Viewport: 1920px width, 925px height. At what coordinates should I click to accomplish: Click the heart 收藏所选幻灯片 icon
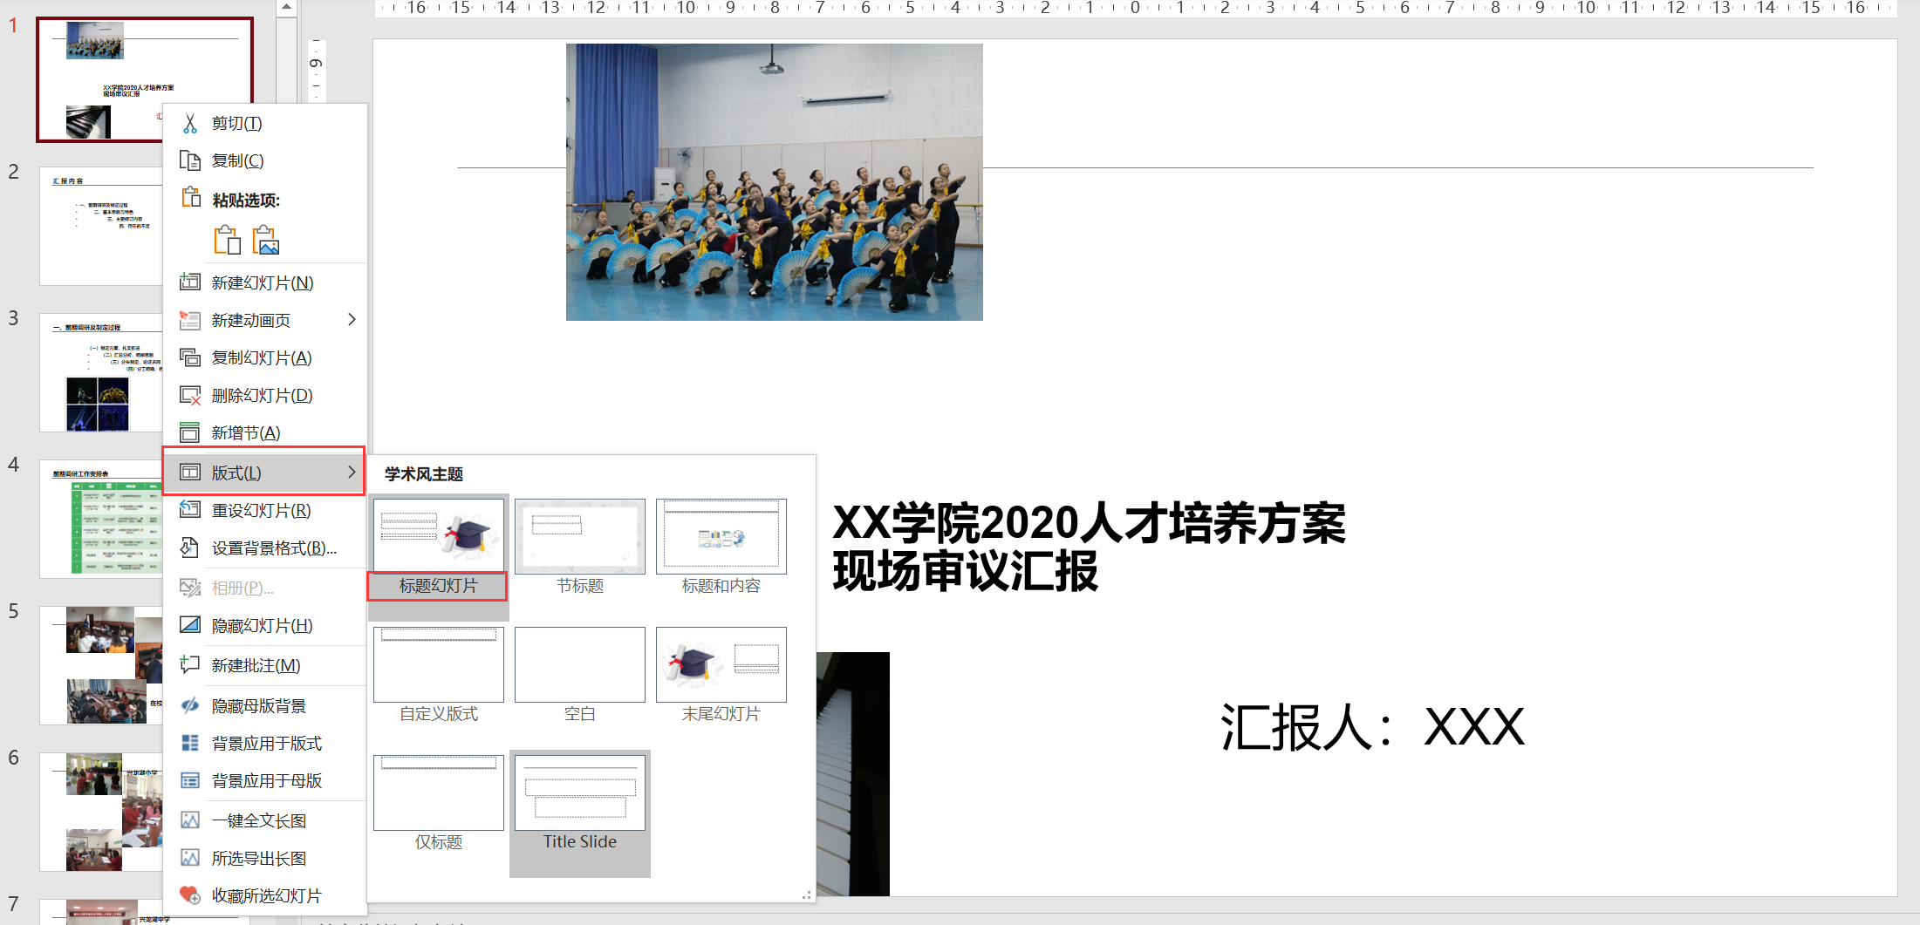(x=189, y=895)
